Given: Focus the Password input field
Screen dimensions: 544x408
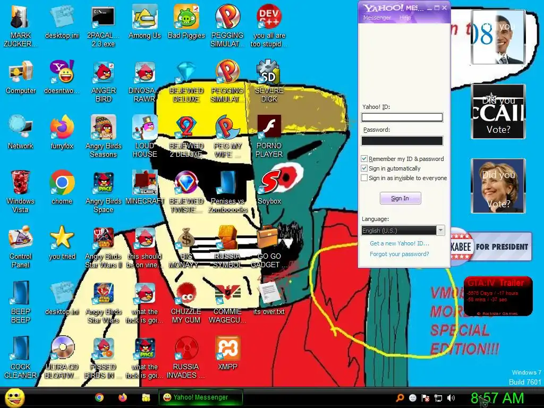Looking at the screenshot, I should (402, 140).
